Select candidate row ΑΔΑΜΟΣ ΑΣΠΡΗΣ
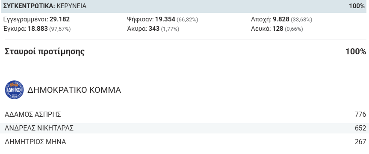 (x=185, y=115)
